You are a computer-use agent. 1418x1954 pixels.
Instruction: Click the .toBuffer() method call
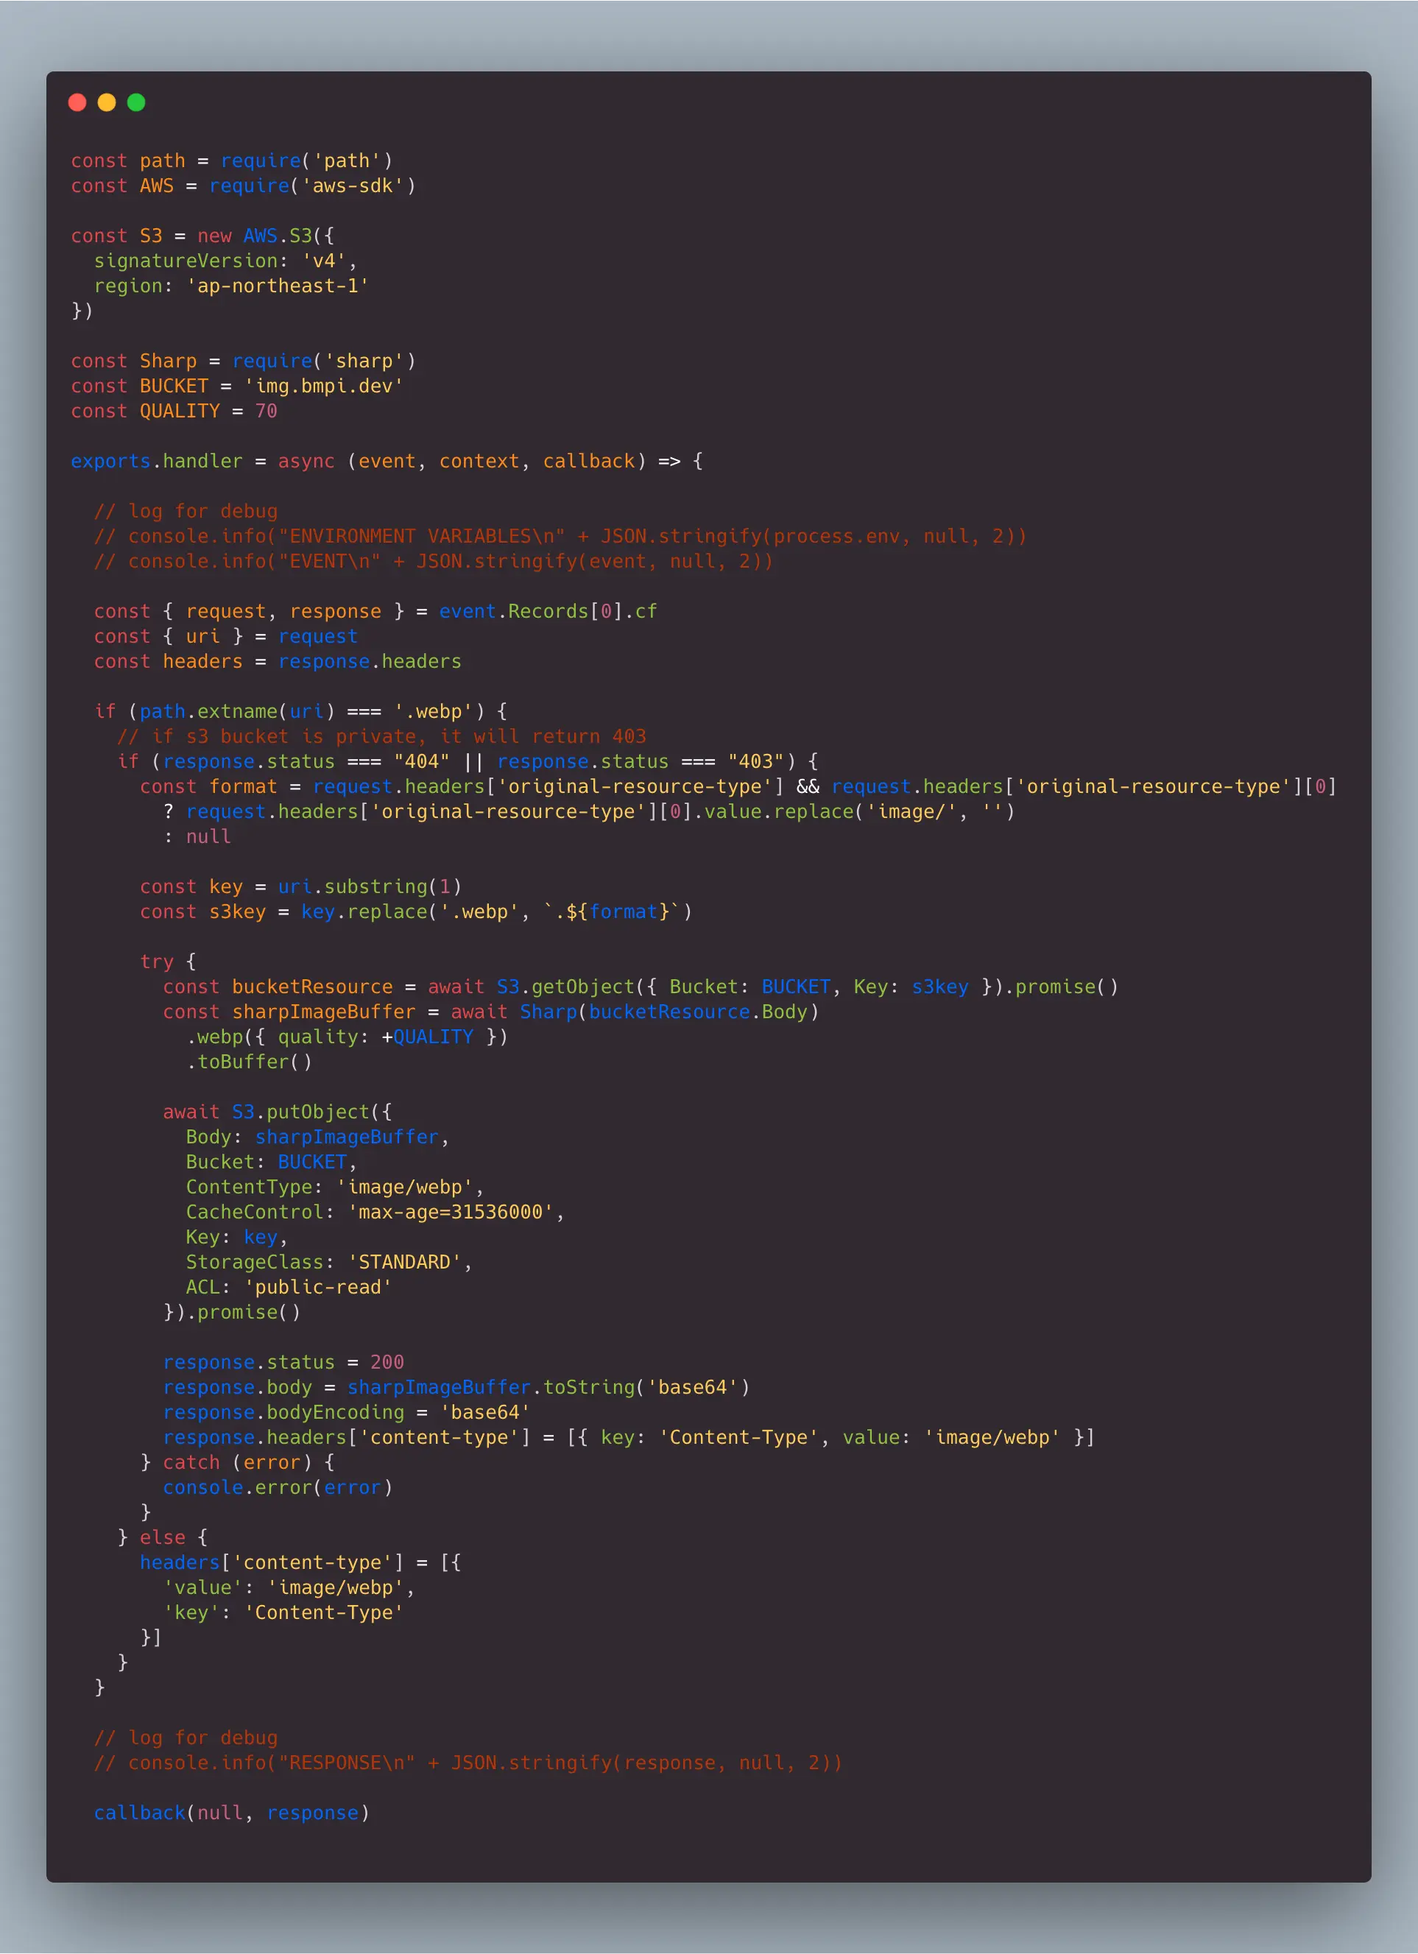point(249,1062)
